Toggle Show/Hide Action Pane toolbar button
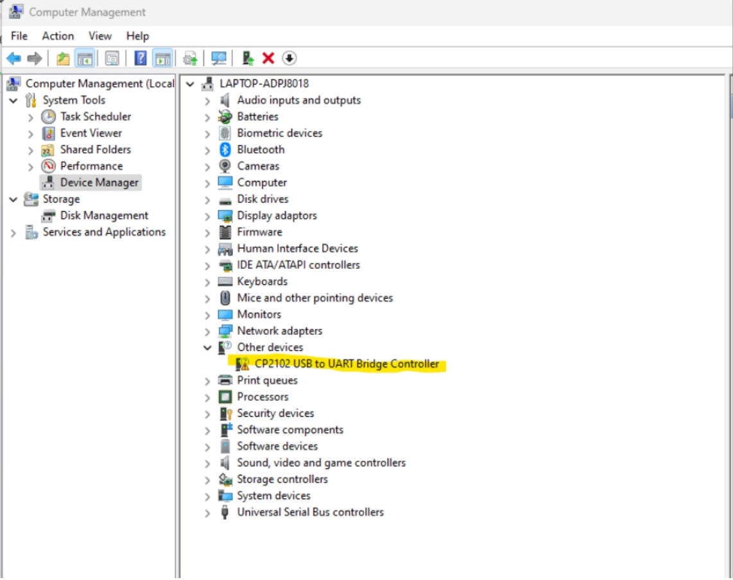The image size is (733, 580). point(162,58)
